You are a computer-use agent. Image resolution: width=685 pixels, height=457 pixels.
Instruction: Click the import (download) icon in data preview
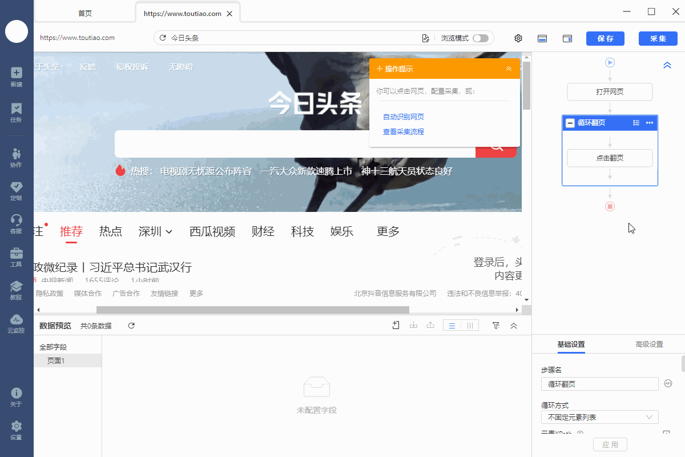click(x=414, y=326)
